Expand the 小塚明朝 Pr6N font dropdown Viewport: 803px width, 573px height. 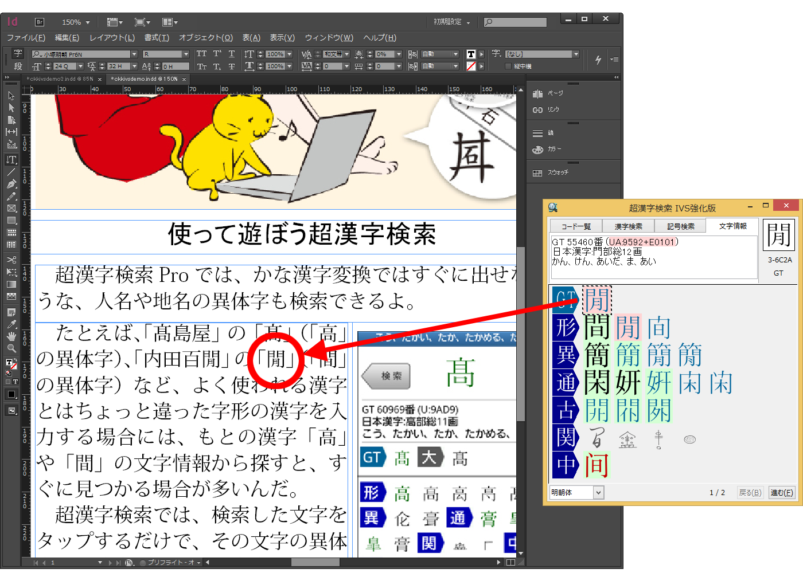[x=134, y=54]
